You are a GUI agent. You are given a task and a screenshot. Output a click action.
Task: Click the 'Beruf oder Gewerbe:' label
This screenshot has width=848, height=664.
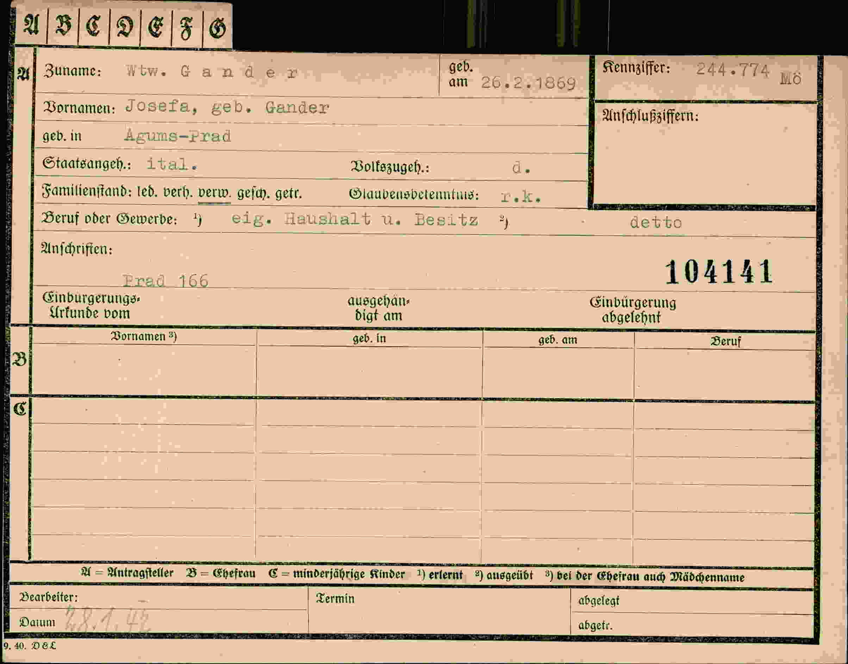[110, 219]
